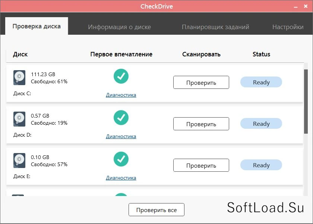
Task: Click Проверить button for Диск D:
Action: point(201,124)
